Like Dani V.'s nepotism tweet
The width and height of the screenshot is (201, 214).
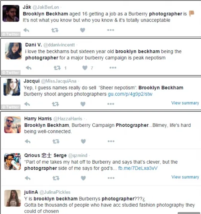[85, 68]
